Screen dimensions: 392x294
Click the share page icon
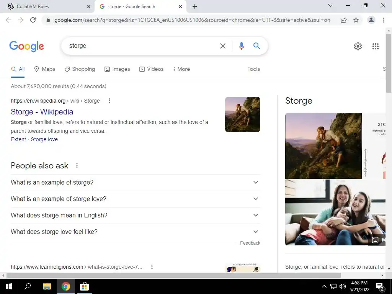click(344, 20)
